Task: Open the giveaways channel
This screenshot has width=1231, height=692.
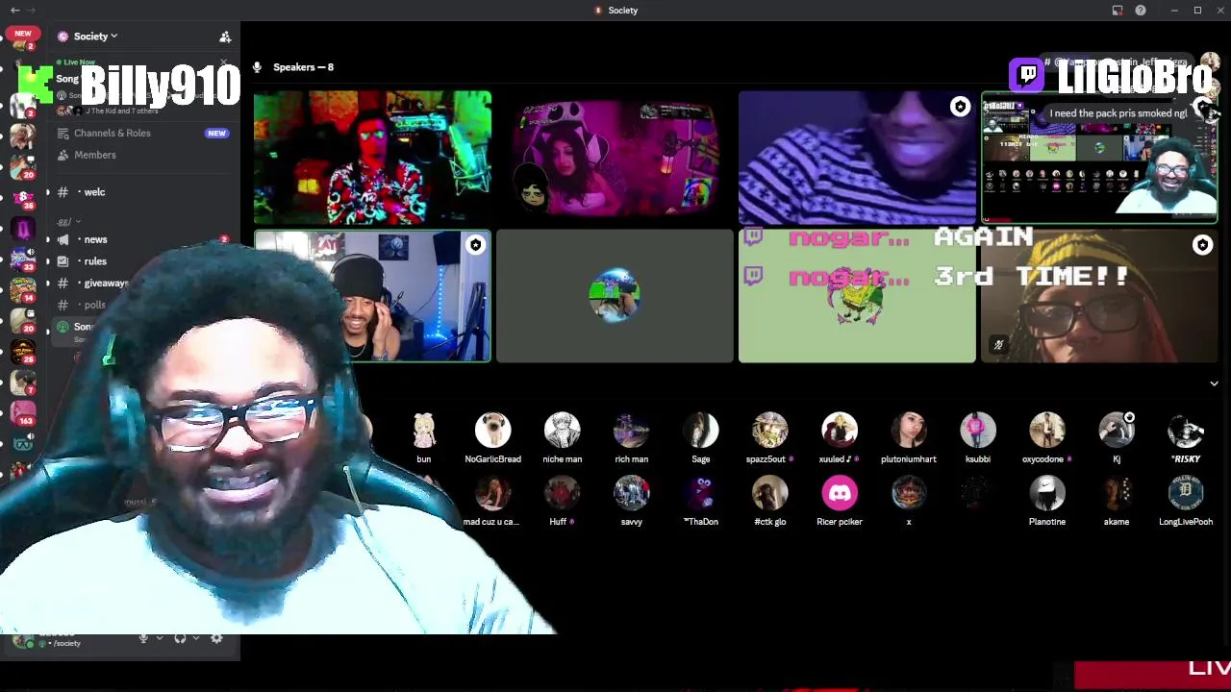Action: point(106,284)
